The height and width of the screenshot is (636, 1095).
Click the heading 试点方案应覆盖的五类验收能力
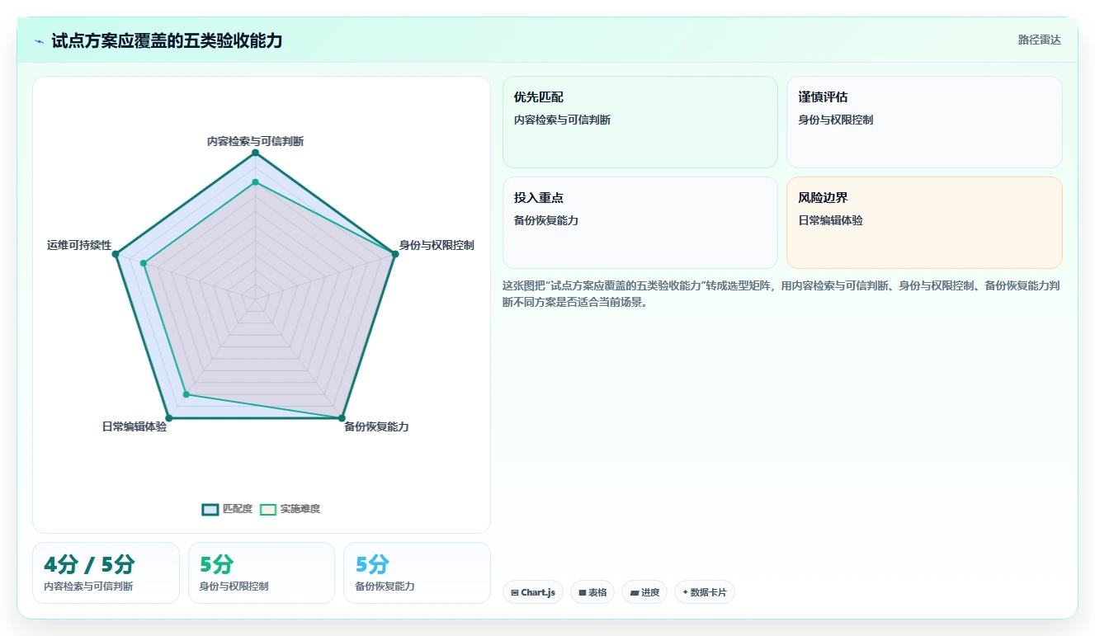[x=167, y=40]
